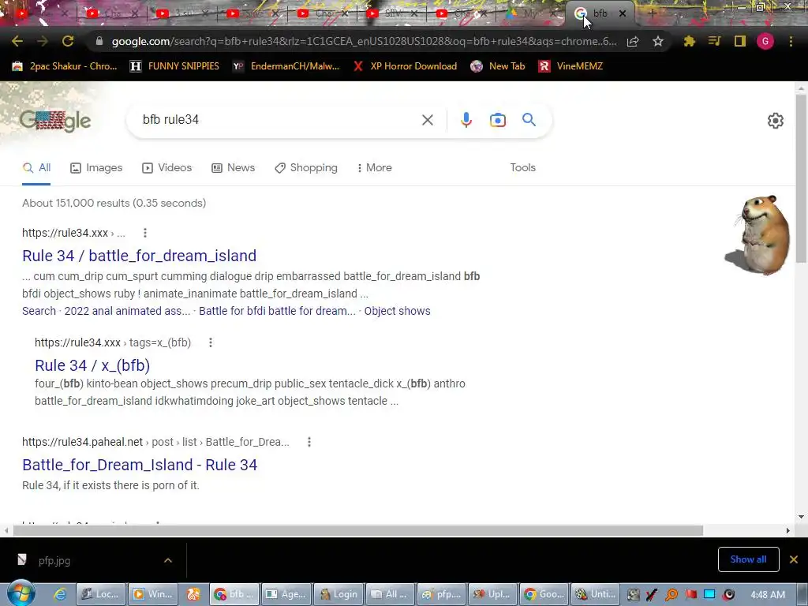
Task: Open the 'All ...' taskbar window
Action: click(390, 594)
